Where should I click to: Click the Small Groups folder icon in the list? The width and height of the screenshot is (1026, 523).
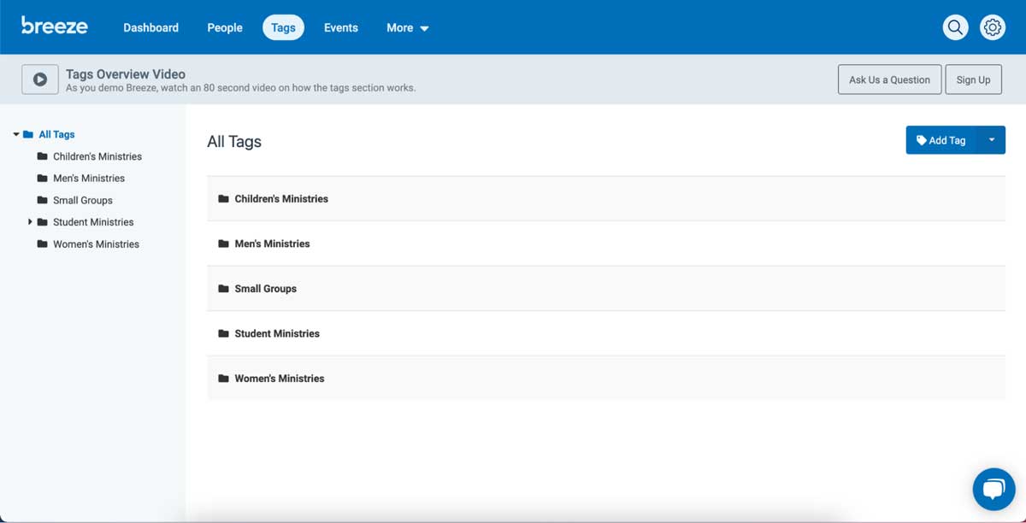click(223, 288)
